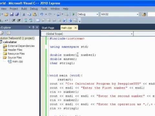Click the 'cin >> number2;' code line
The height and width of the screenshot is (116, 155).
(64, 100)
